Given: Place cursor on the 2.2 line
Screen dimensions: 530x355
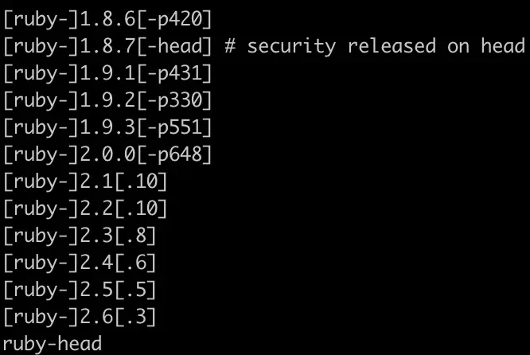Looking at the screenshot, I should pos(85,209).
